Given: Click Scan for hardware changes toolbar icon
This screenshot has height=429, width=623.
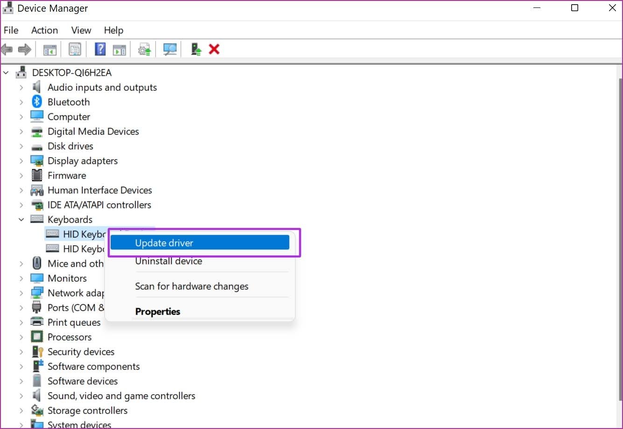Looking at the screenshot, I should click(x=170, y=49).
